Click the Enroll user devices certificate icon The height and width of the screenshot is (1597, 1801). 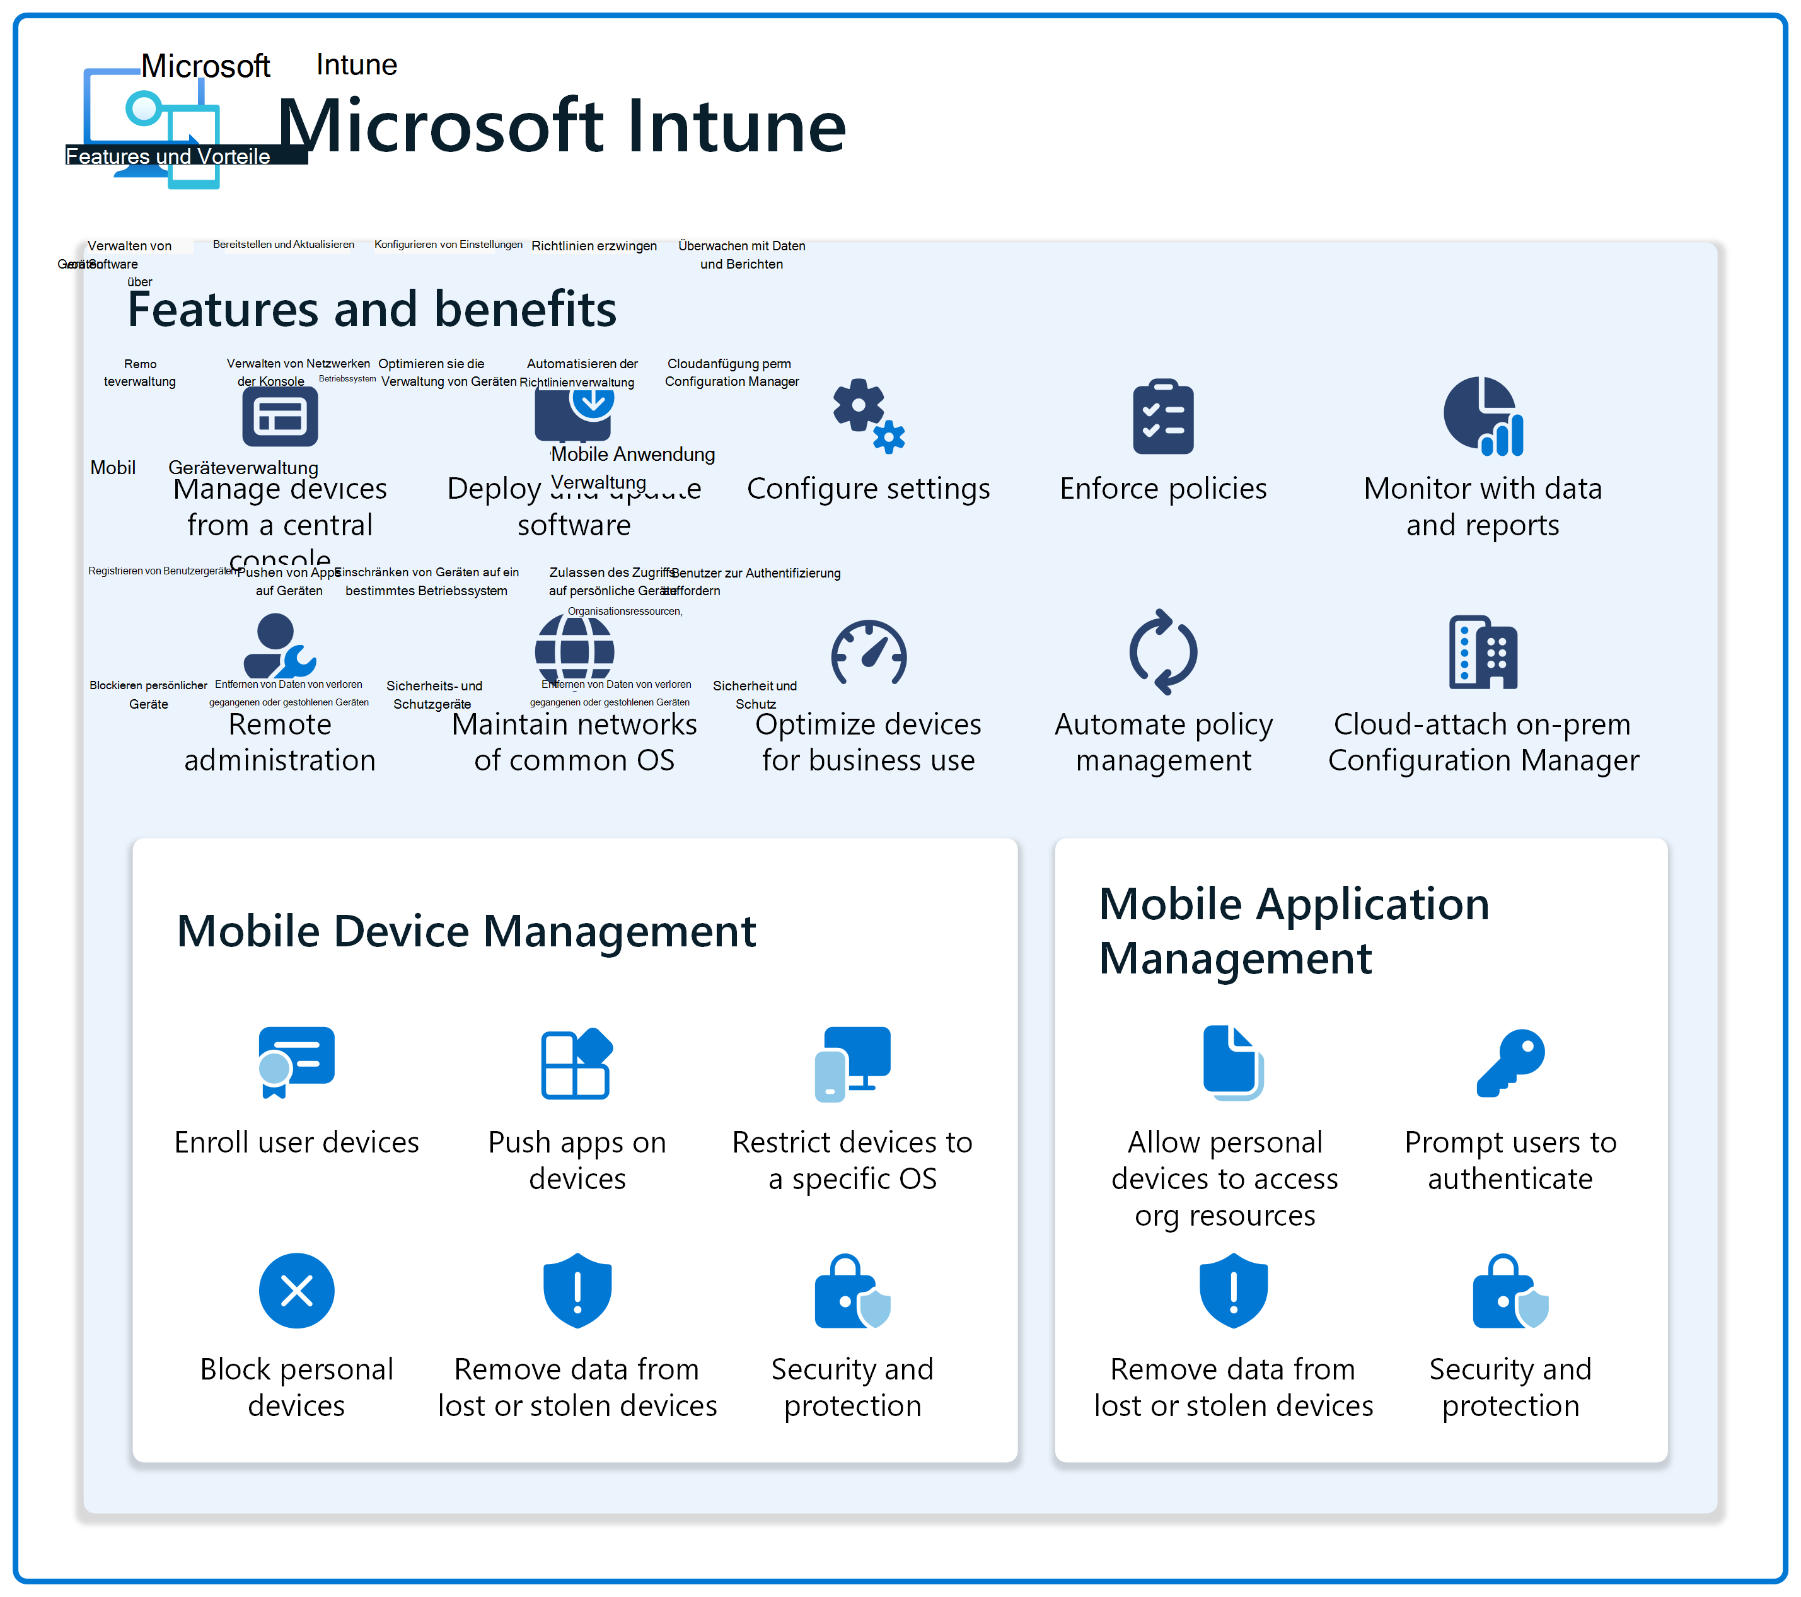click(x=296, y=1062)
